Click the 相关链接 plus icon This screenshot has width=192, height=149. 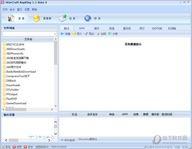coord(62,140)
